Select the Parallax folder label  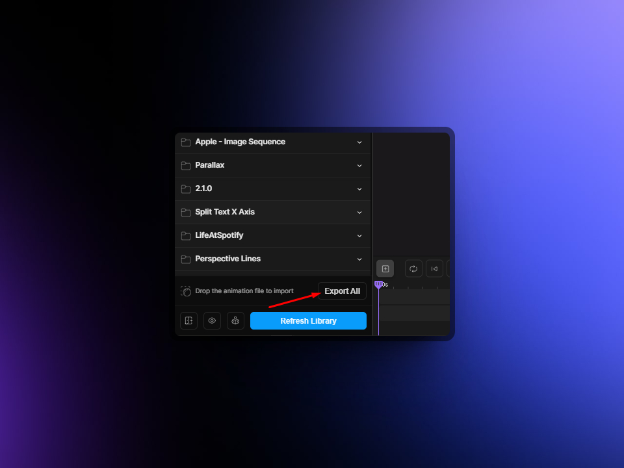[x=210, y=165]
